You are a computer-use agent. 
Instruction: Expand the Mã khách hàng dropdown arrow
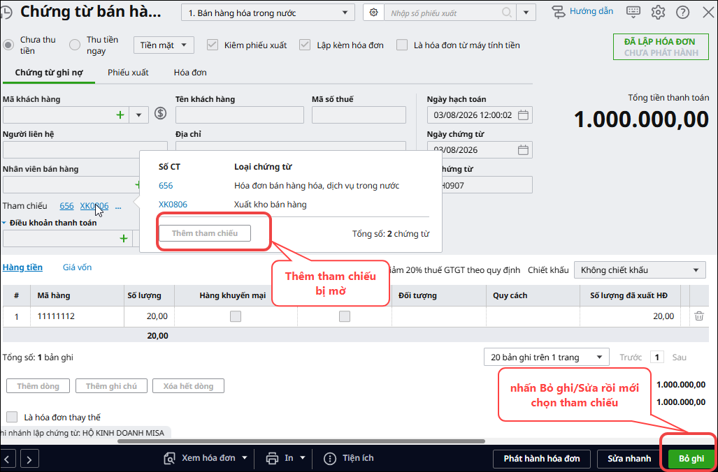click(138, 115)
